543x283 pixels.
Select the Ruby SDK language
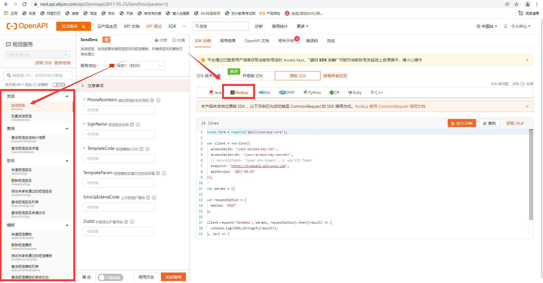click(x=355, y=92)
